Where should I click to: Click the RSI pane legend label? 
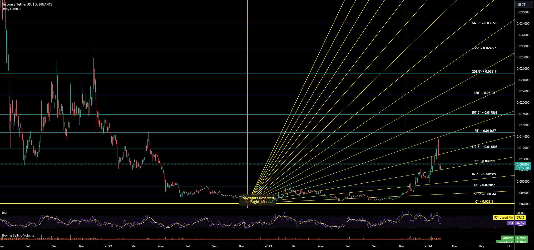(4, 213)
